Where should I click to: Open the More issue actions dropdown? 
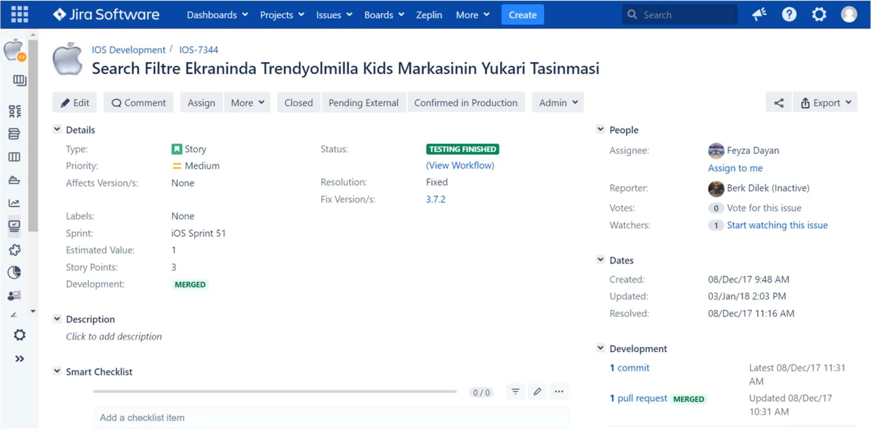tap(247, 103)
